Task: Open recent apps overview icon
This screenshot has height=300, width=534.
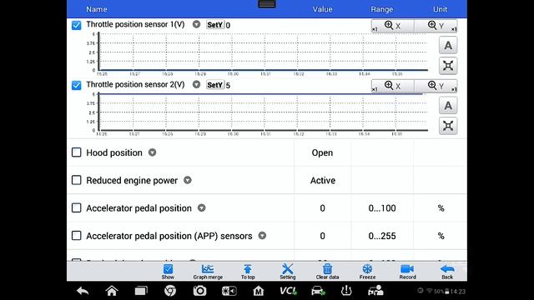Action: [141, 291]
